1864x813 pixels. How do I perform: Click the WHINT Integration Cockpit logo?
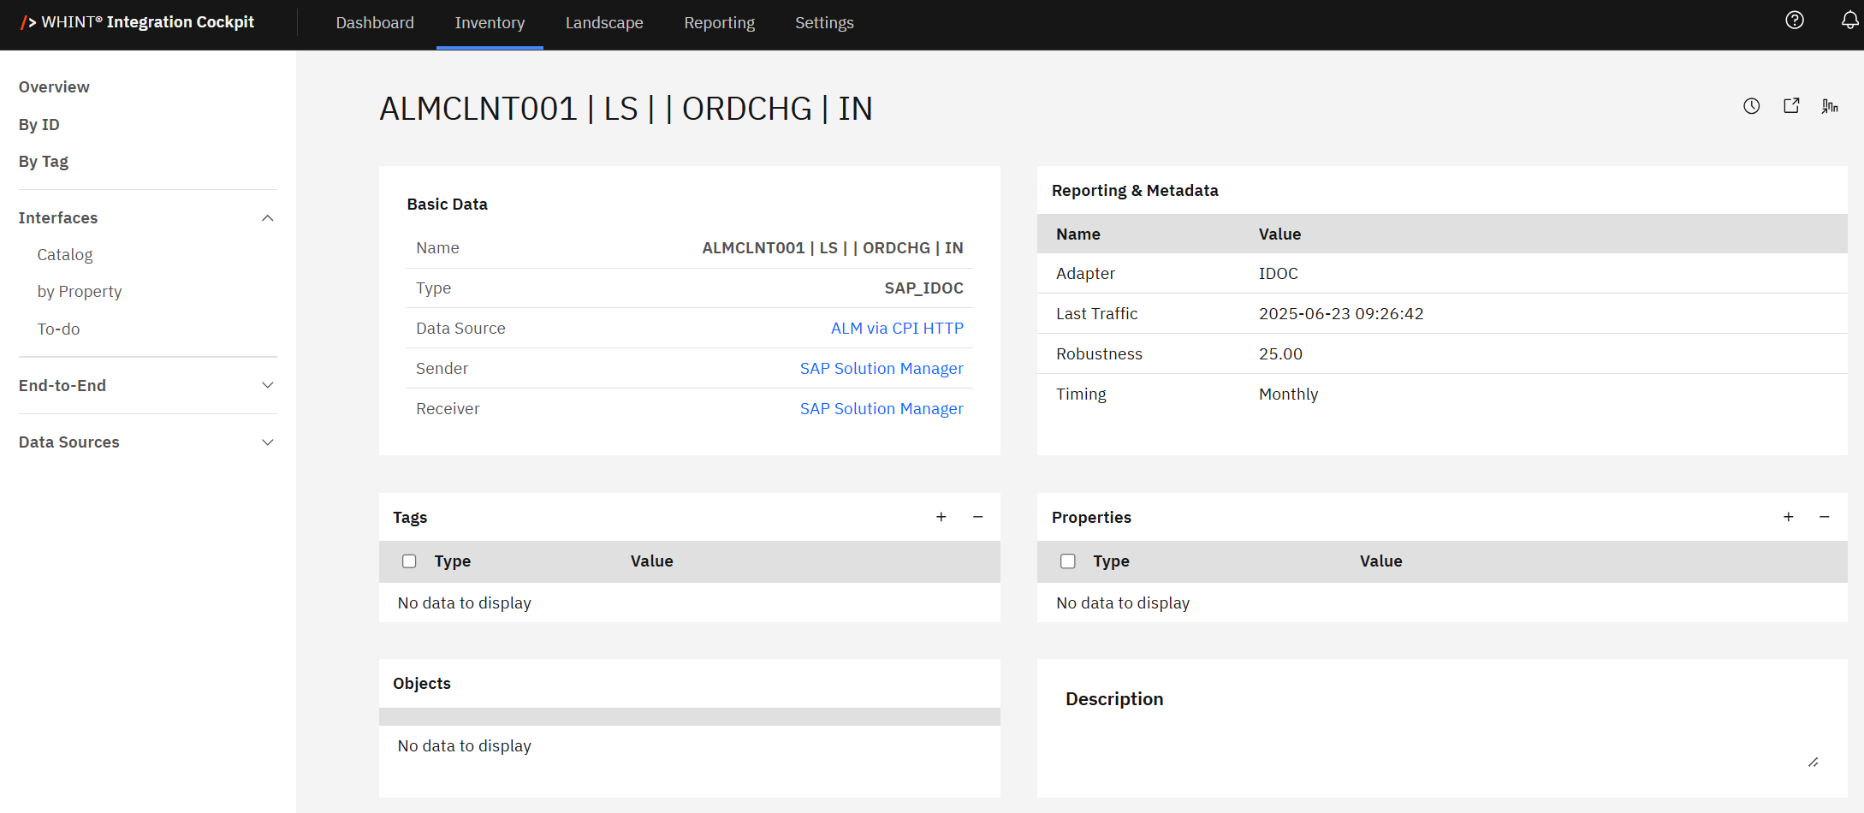tap(137, 22)
